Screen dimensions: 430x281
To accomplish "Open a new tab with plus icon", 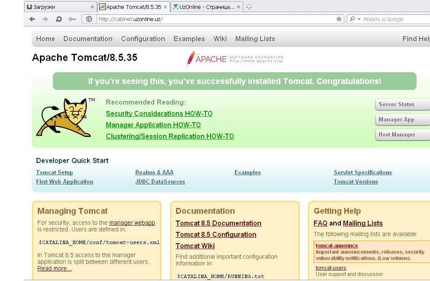I will coord(249,7).
